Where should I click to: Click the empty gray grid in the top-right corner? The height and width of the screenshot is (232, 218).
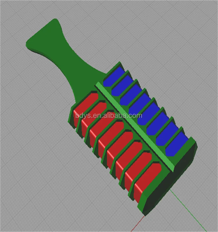(x=189, y=23)
